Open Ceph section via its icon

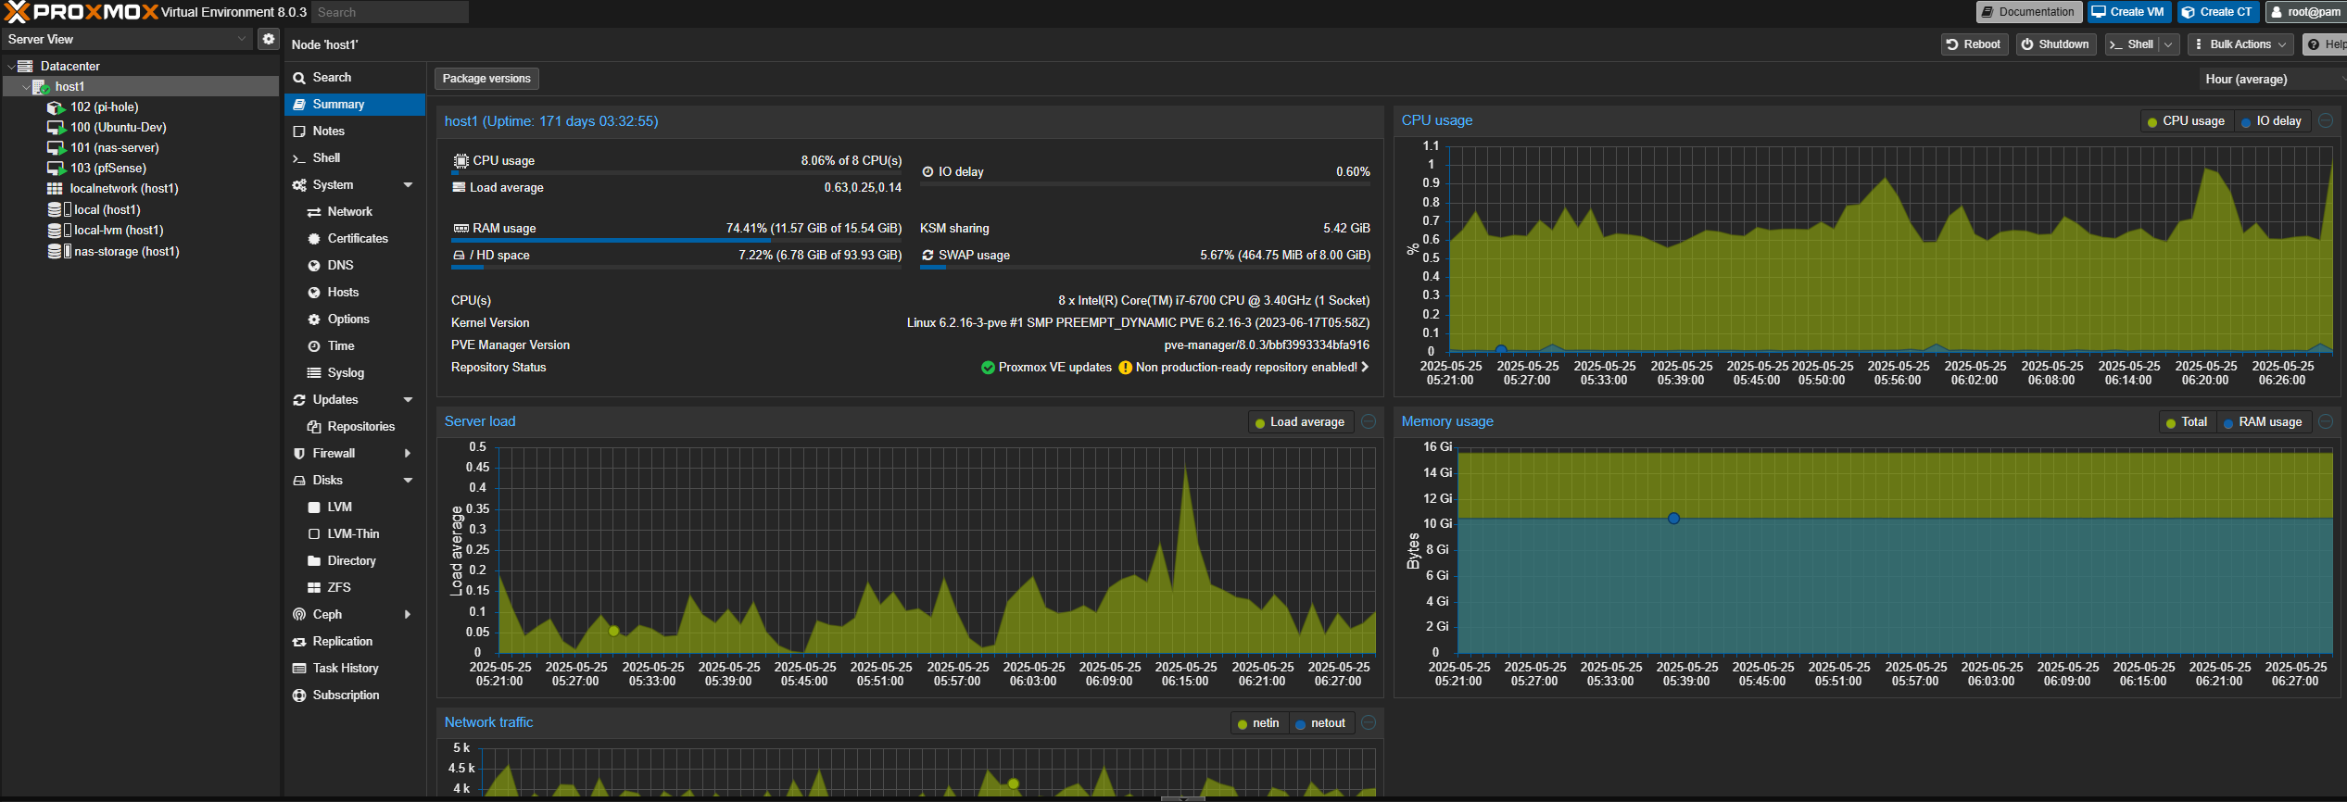point(299,615)
